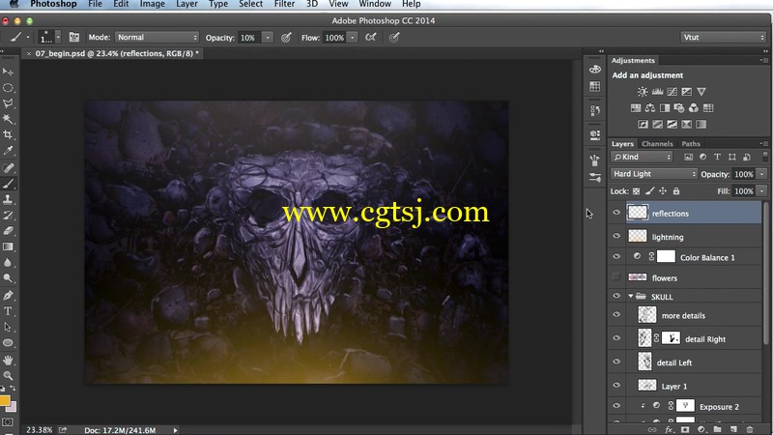This screenshot has height=435, width=773.
Task: Select the Polygonal Lasso tool
Action: click(x=8, y=103)
